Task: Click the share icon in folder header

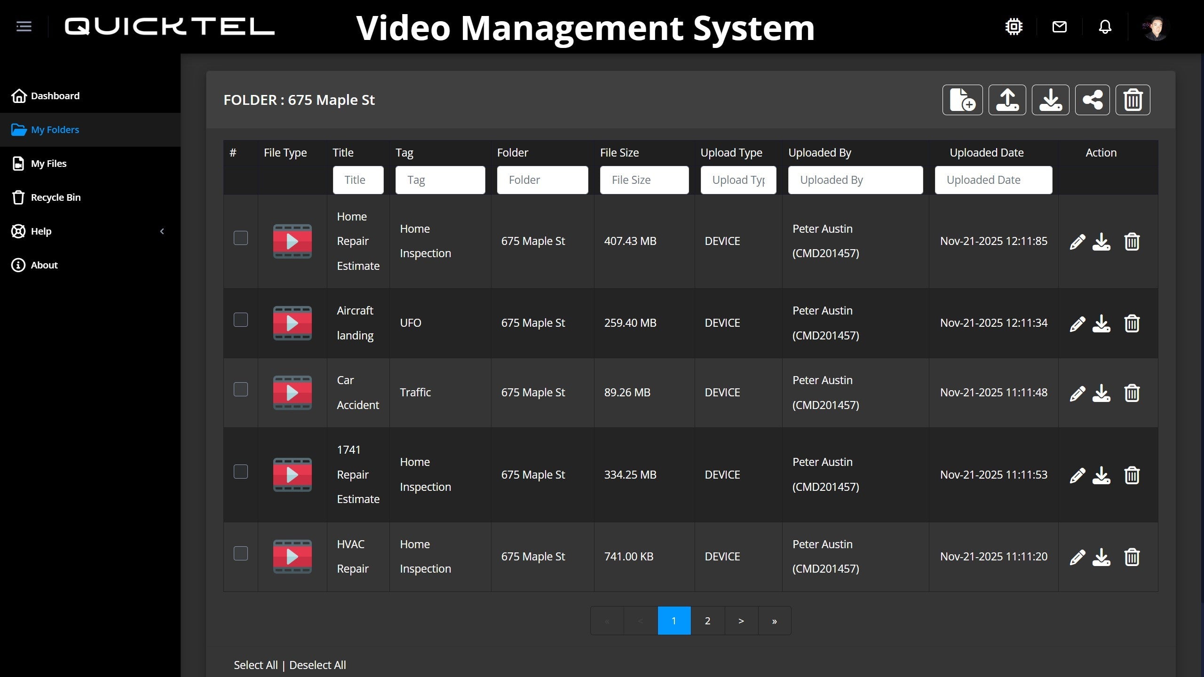Action: (x=1092, y=100)
